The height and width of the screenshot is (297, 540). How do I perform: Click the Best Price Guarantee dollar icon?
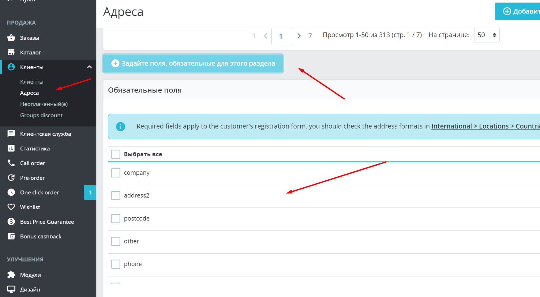coord(11,222)
